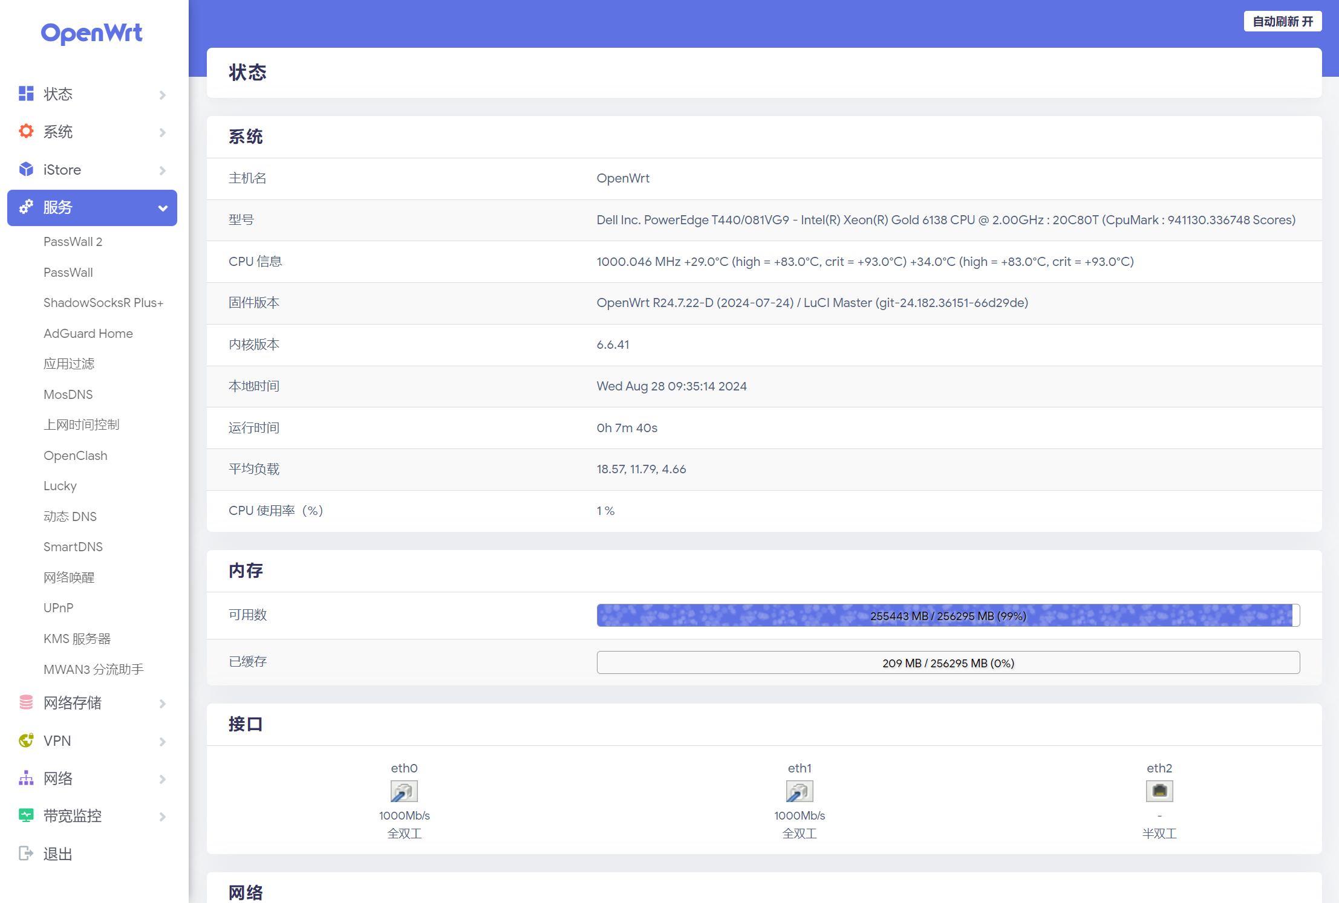Open PassWall 2 service page
Viewport: 1339px width, 903px height.
(x=73, y=242)
